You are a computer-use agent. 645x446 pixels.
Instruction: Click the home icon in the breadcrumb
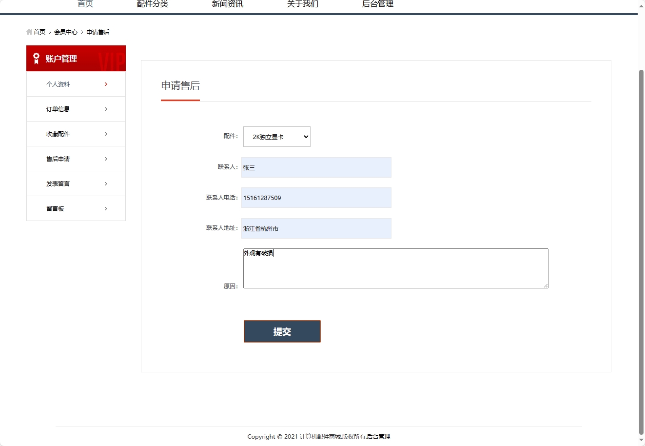28,32
